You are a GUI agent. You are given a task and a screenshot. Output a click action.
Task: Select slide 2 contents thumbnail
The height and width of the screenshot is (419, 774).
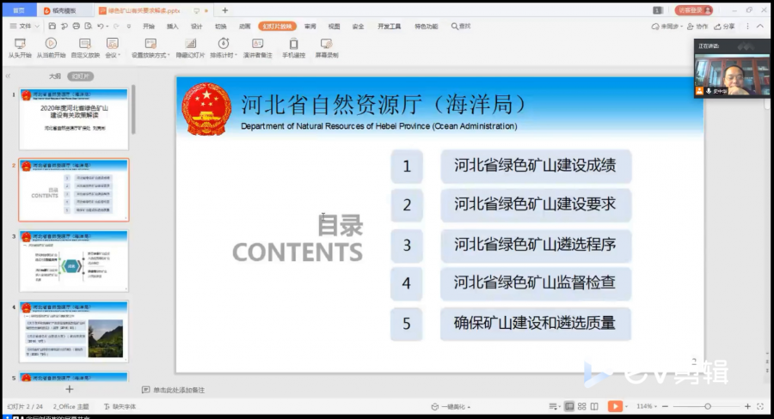74,190
